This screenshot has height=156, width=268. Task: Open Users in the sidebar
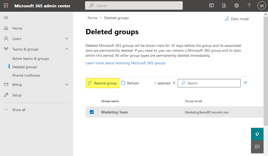tap(17, 39)
